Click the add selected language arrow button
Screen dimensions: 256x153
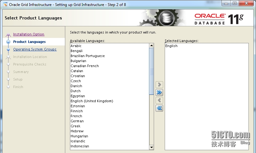click(x=159, y=85)
